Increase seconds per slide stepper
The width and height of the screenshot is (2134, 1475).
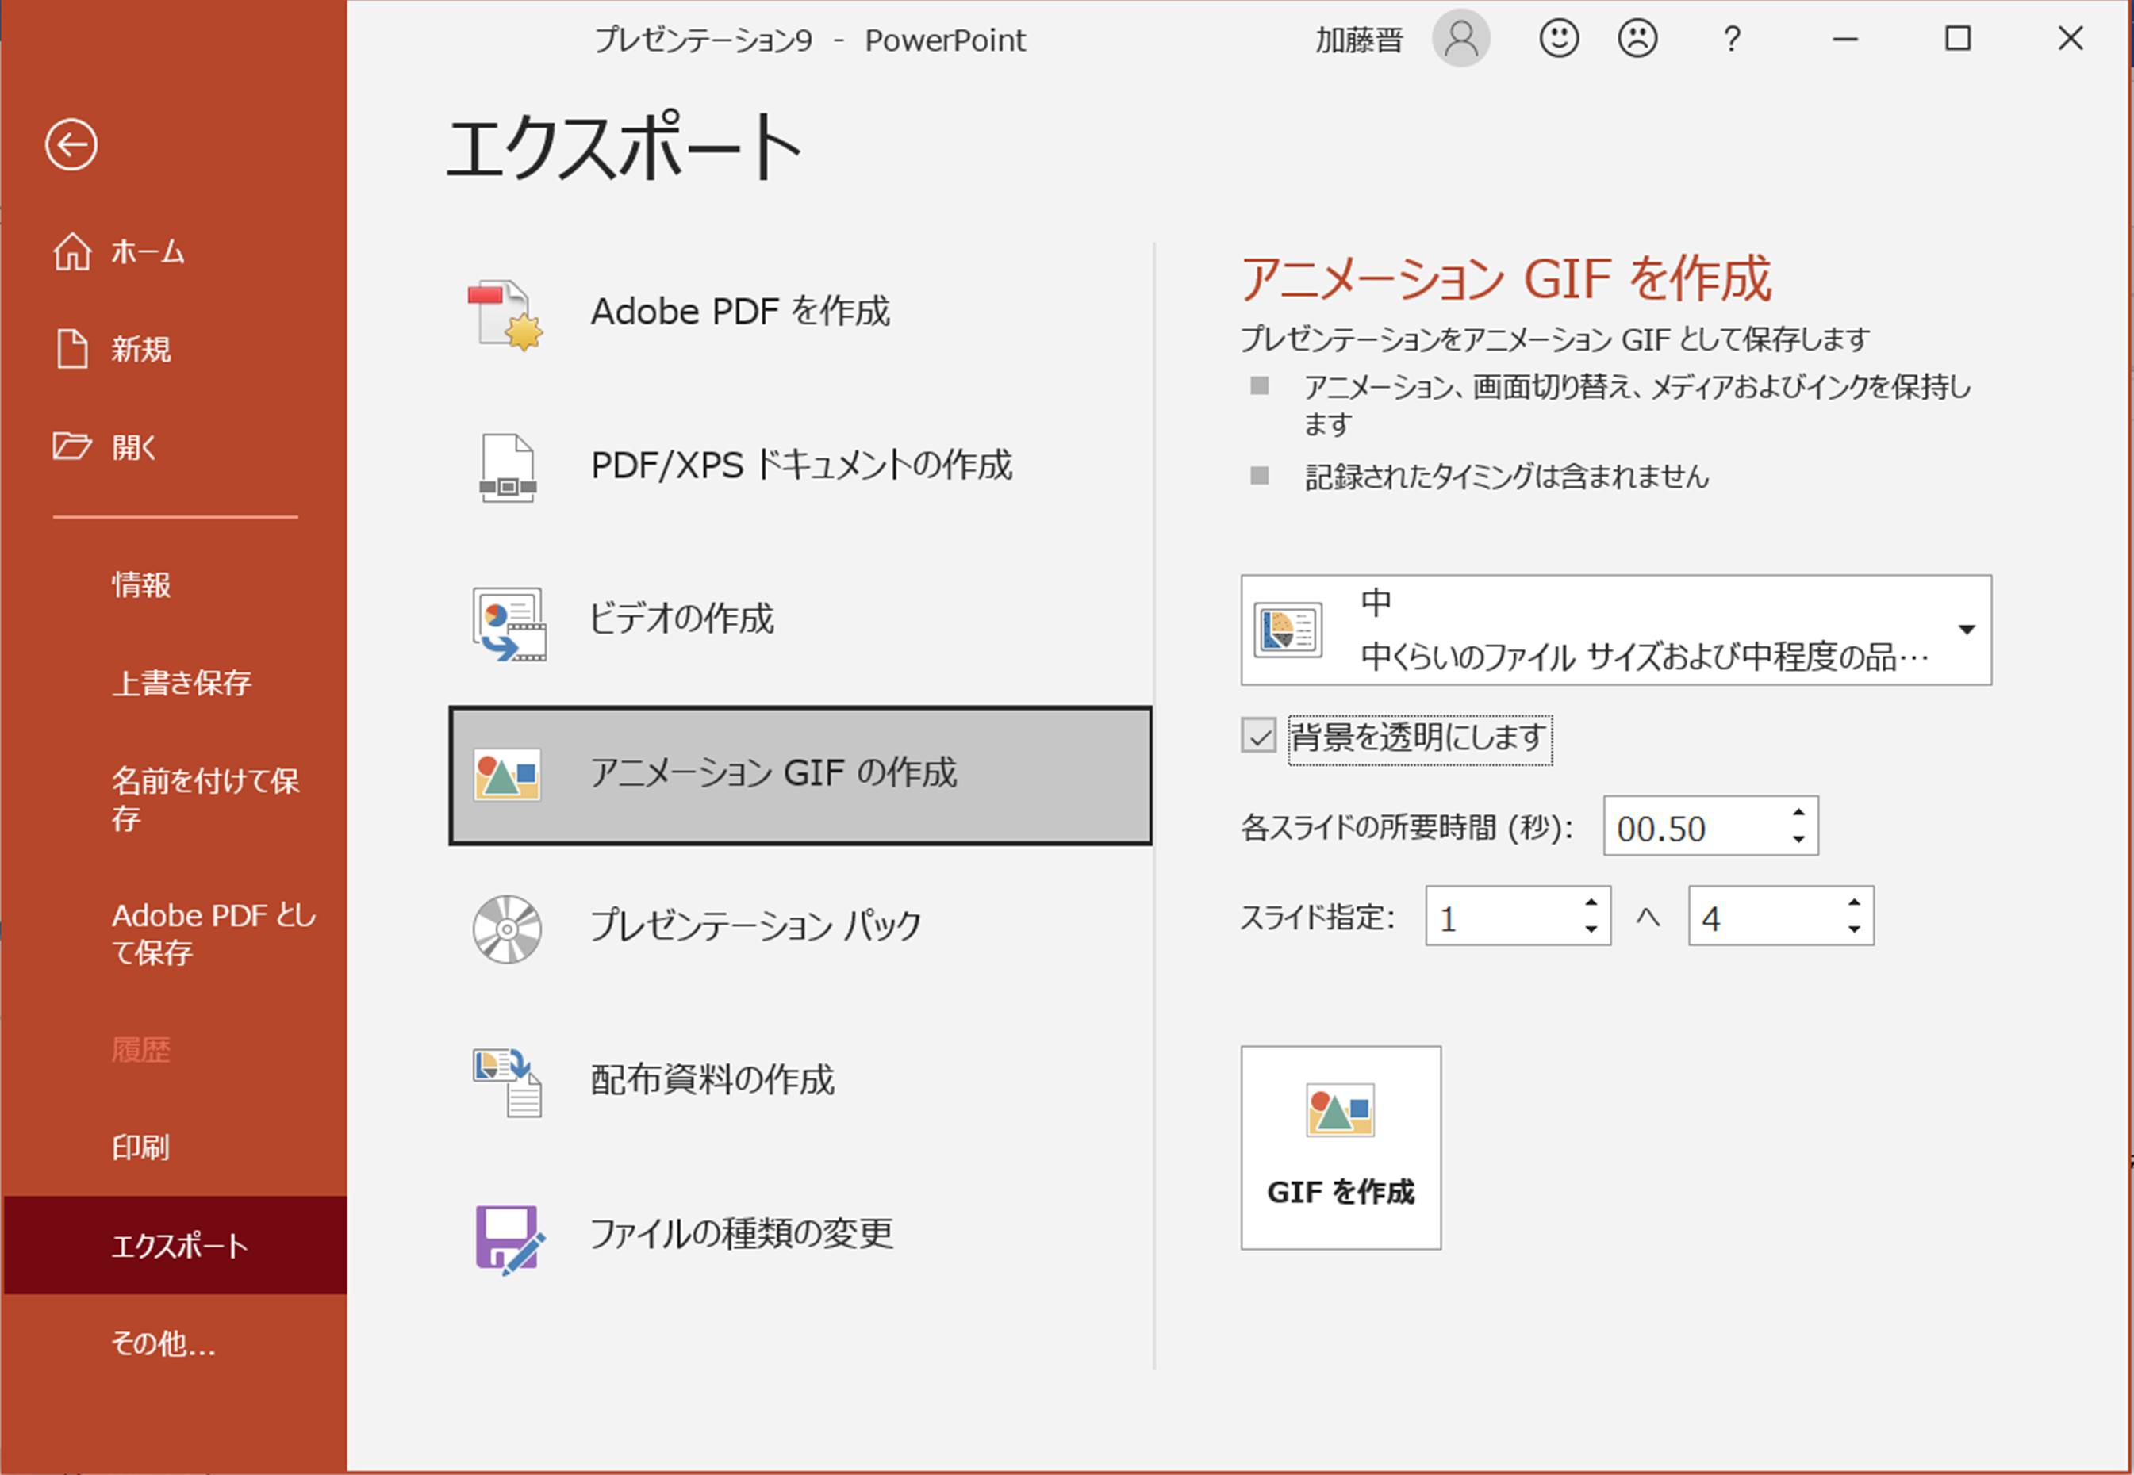[x=1798, y=812]
